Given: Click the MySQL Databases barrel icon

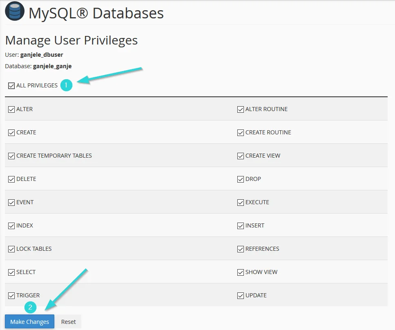Looking at the screenshot, I should tap(15, 11).
